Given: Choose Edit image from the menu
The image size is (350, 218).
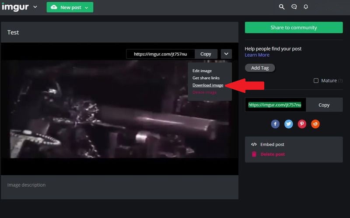Looking at the screenshot, I should (x=202, y=71).
